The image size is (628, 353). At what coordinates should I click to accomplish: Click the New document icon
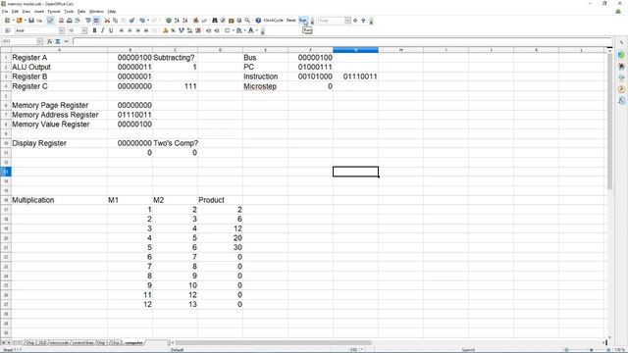tap(7, 21)
